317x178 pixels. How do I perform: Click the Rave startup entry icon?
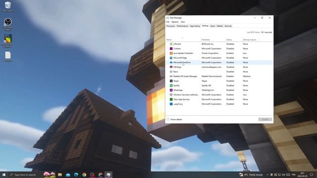[171, 72]
